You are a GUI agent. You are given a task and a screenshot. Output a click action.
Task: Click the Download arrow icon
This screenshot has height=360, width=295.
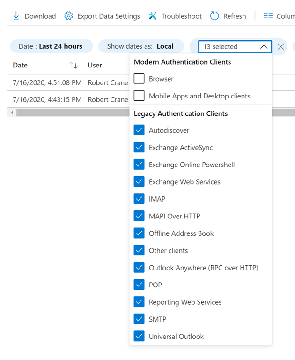16,16
